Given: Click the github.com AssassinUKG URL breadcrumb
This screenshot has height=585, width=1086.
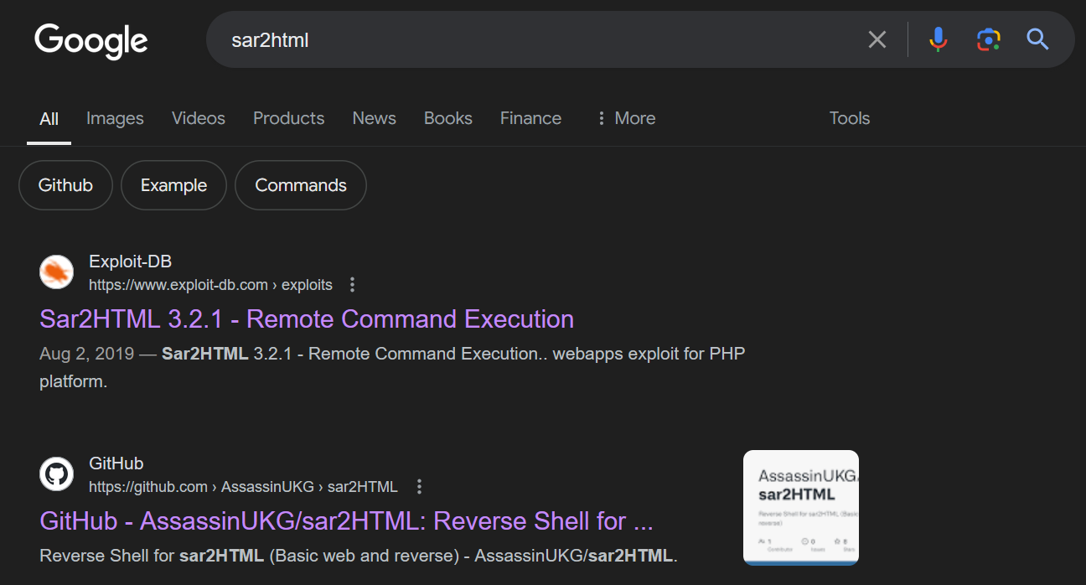Looking at the screenshot, I should 243,487.
